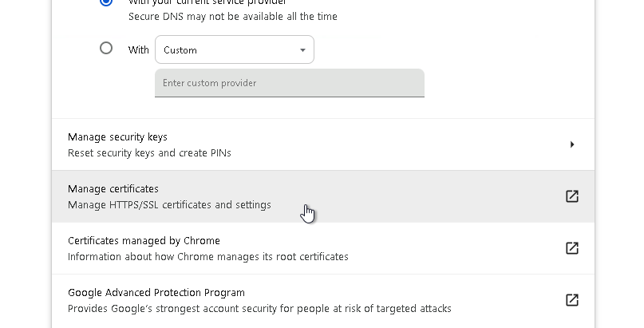Open Manage certificates external link icon
The image size is (644, 328).
click(571, 196)
